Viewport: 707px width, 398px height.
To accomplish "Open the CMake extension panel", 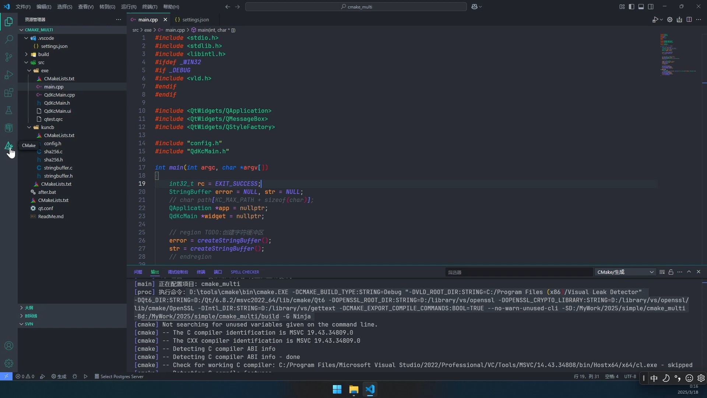I will [x=8, y=146].
